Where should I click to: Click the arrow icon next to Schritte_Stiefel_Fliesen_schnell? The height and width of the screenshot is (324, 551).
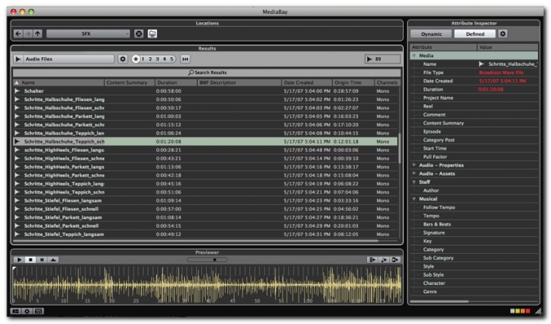pos(17,209)
